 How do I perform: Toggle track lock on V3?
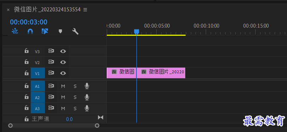click(x=27, y=51)
